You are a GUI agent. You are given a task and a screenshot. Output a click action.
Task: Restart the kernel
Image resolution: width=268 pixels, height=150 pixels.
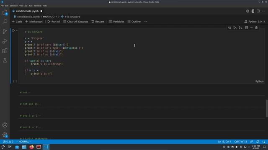point(98,22)
